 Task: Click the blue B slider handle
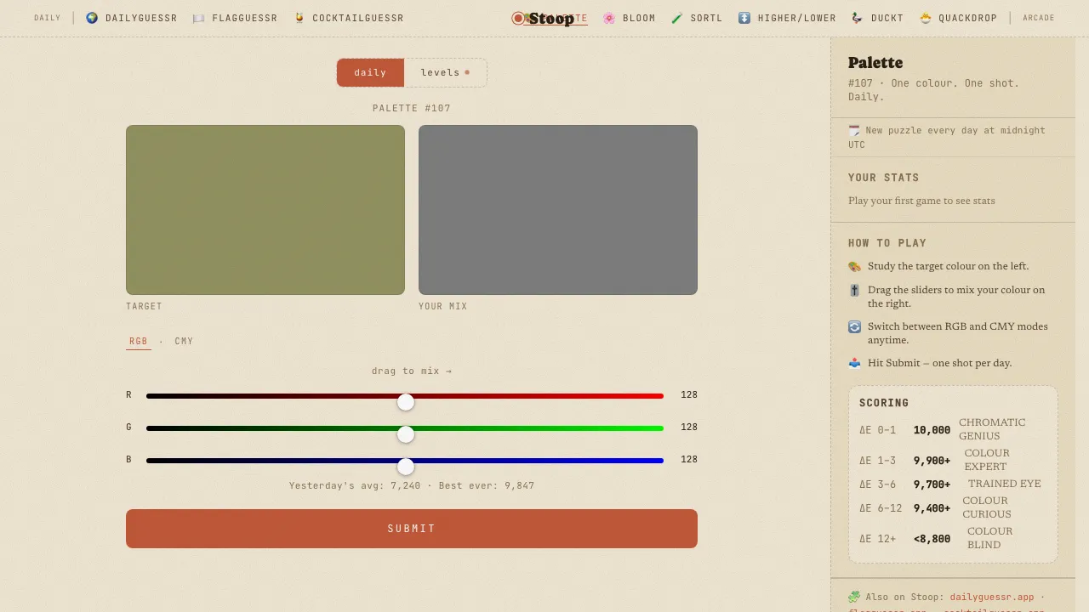[x=406, y=467]
